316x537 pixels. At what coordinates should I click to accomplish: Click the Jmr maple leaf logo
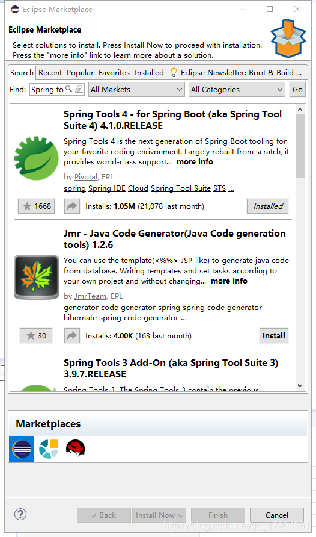click(36, 277)
